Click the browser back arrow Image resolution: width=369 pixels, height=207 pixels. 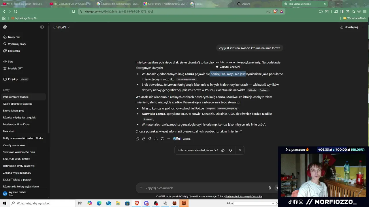(4, 11)
